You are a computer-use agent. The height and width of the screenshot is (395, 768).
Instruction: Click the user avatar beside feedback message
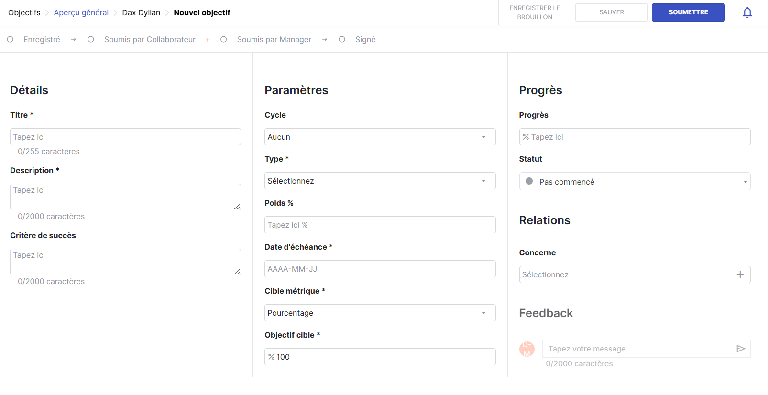click(527, 349)
